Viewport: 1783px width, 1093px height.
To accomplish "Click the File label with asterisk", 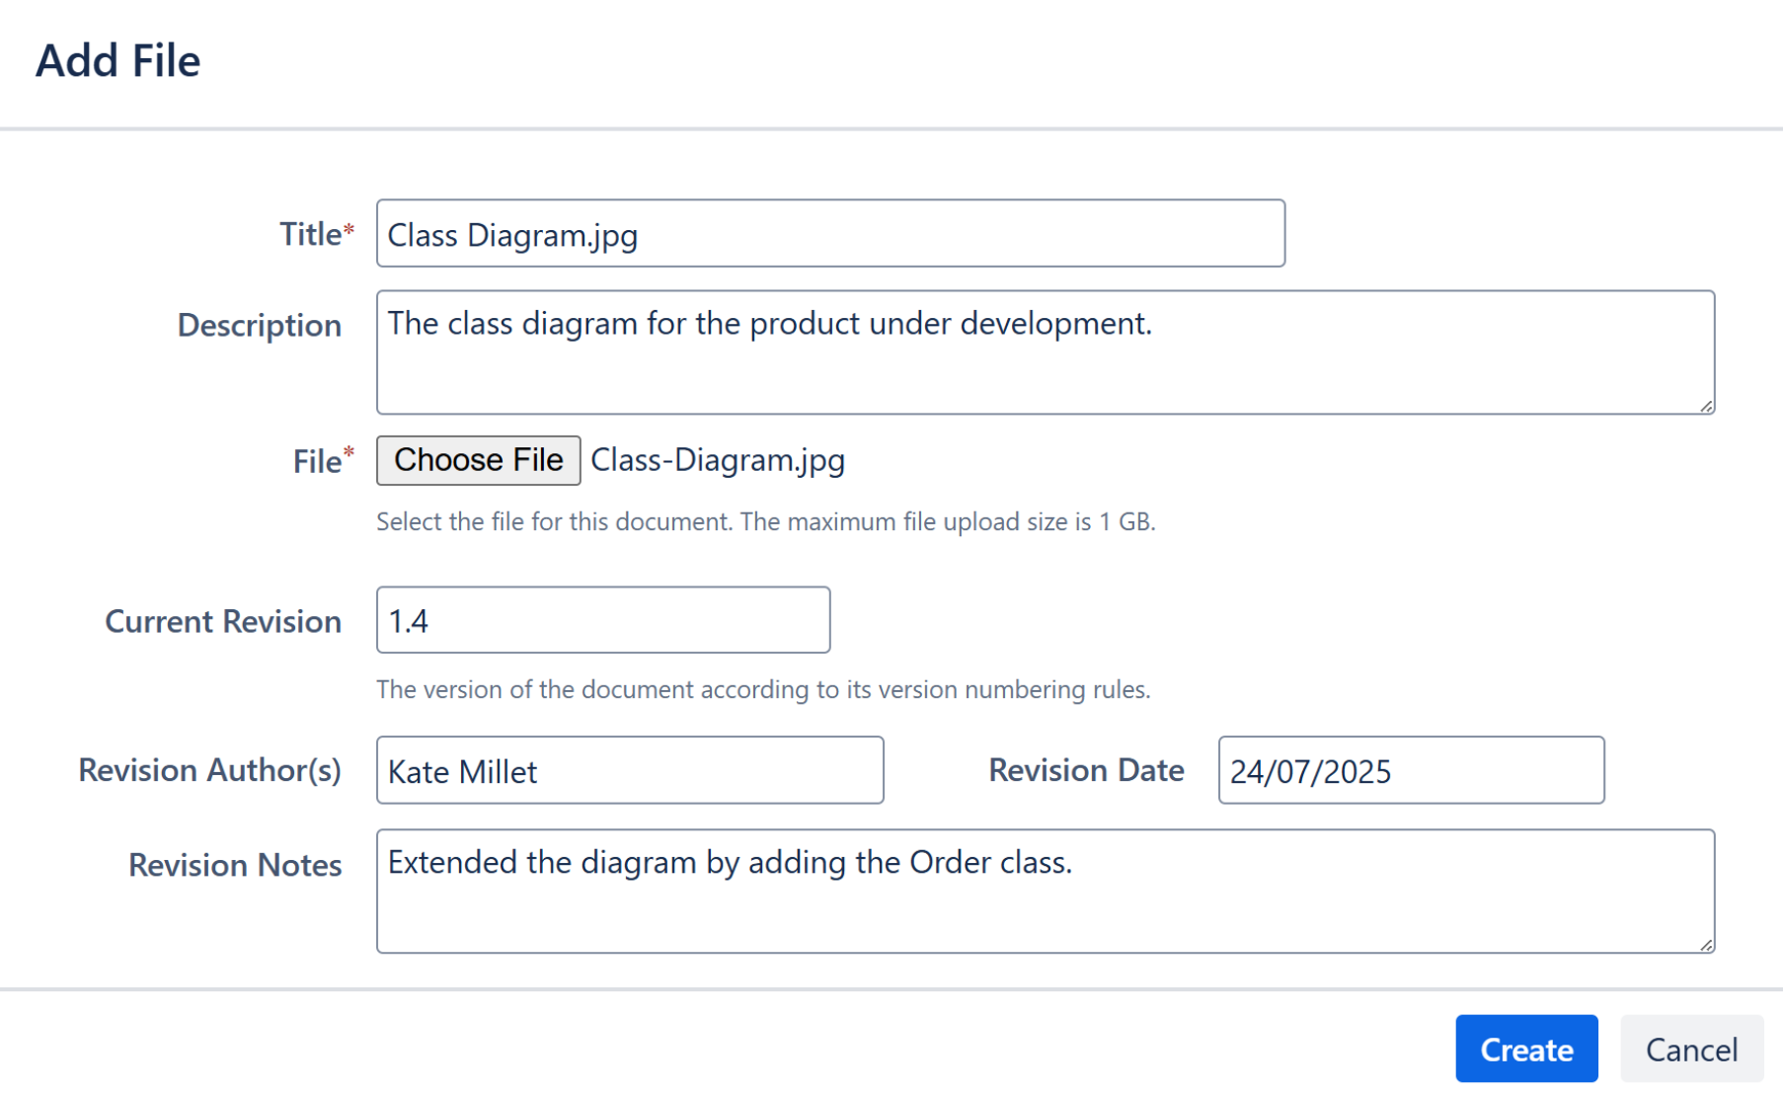I will point(322,461).
